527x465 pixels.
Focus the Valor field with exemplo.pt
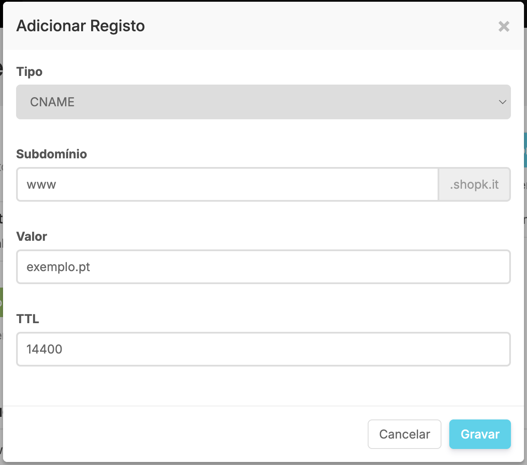pyautogui.click(x=263, y=267)
